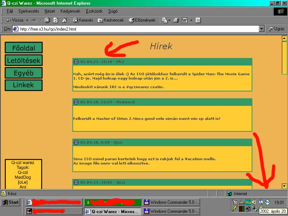288x216 pixels.
Task: Expand the address bar dropdown
Action: (x=262, y=29)
